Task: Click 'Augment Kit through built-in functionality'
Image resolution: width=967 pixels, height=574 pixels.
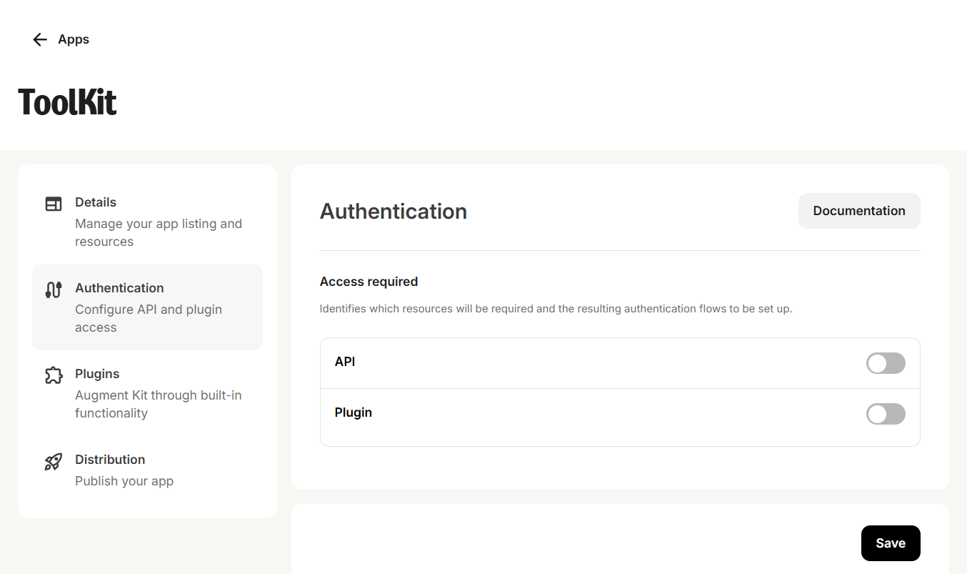Action: click(159, 404)
